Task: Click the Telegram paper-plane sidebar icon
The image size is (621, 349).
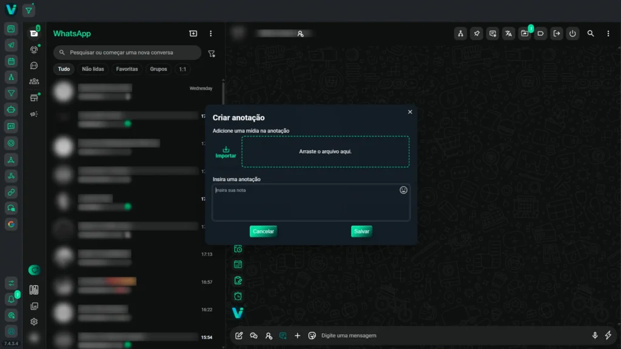Action: coord(11,45)
